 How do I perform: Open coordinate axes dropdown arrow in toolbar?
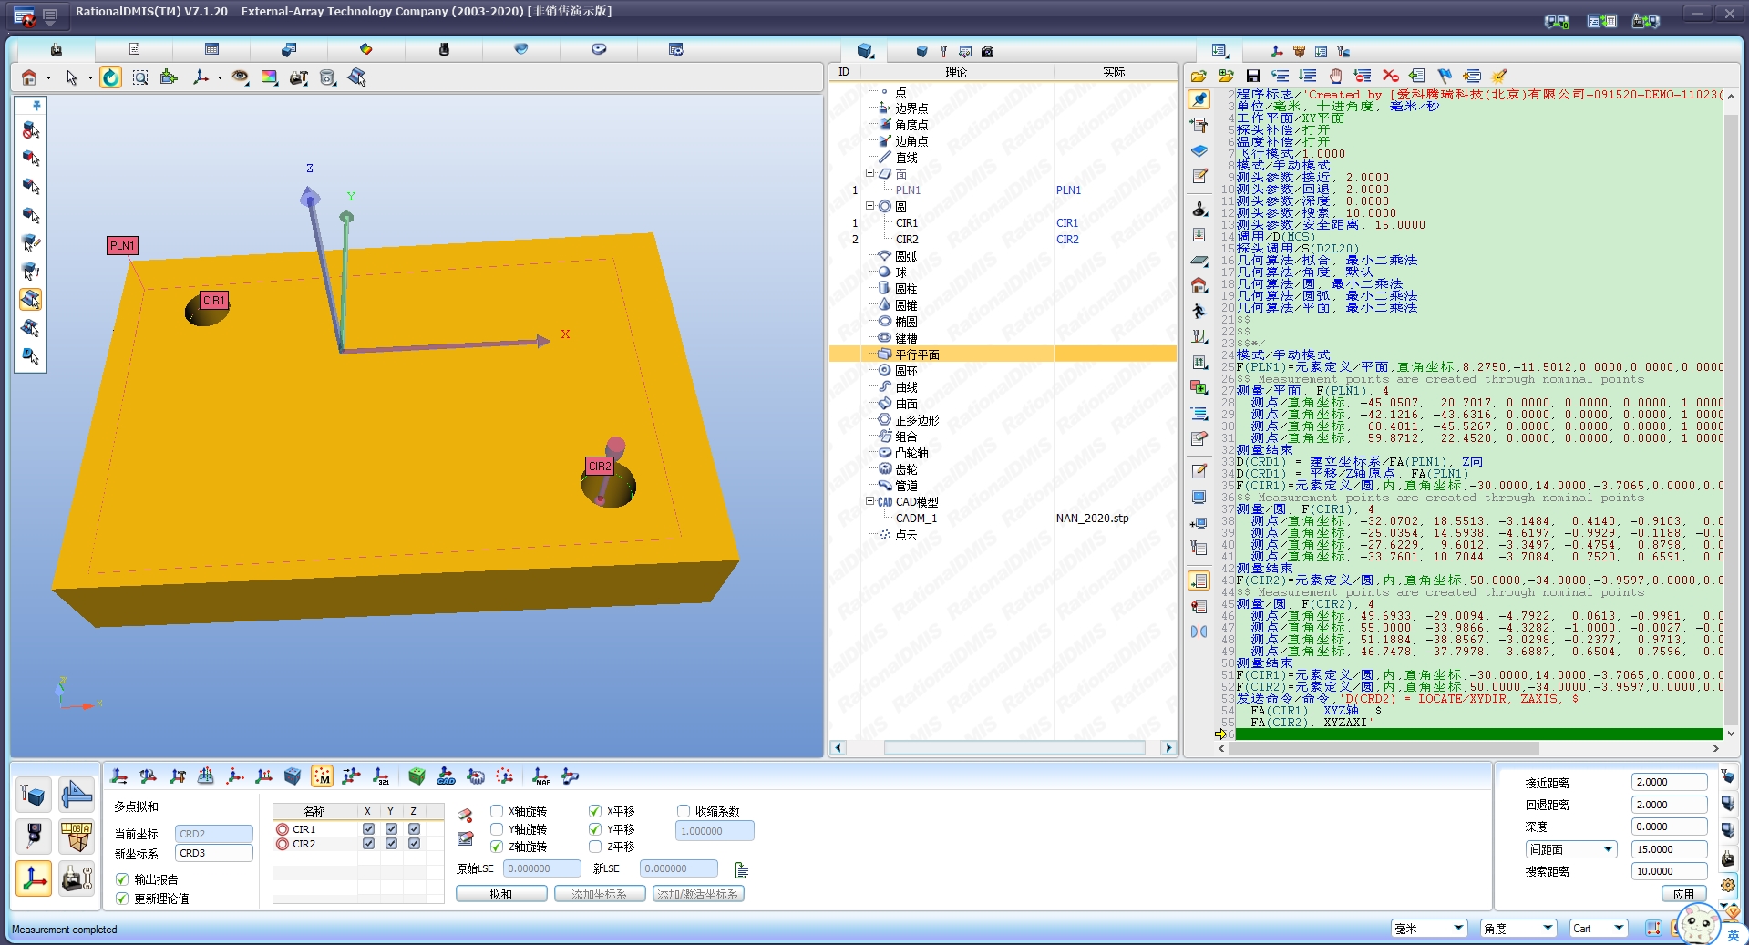(x=220, y=78)
